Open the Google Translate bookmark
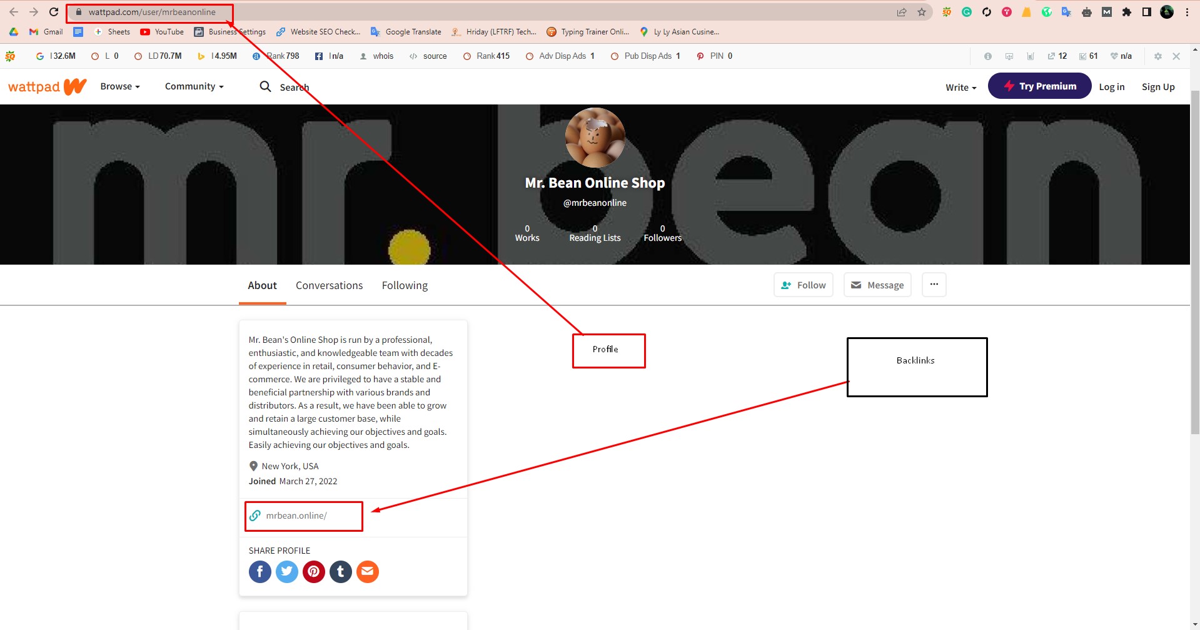The width and height of the screenshot is (1200, 630). 406,32
